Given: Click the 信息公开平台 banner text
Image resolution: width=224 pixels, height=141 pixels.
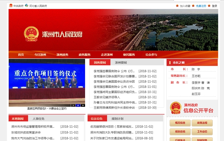Looking at the screenshot, I should 199,110.
